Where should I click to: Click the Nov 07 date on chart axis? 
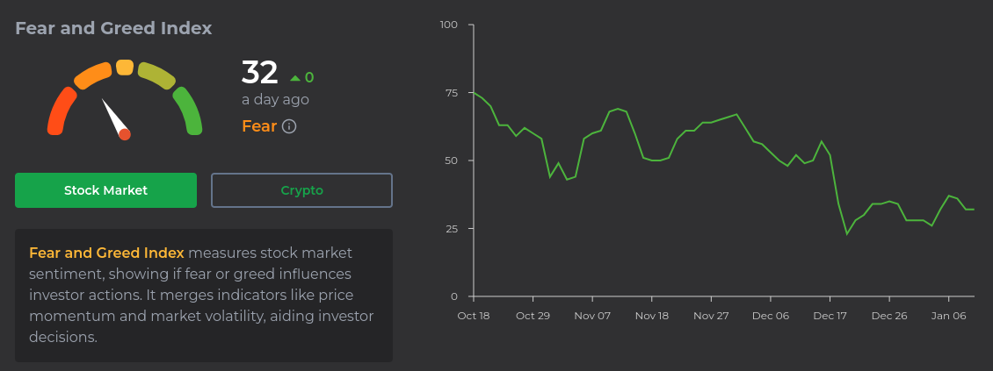coord(592,316)
